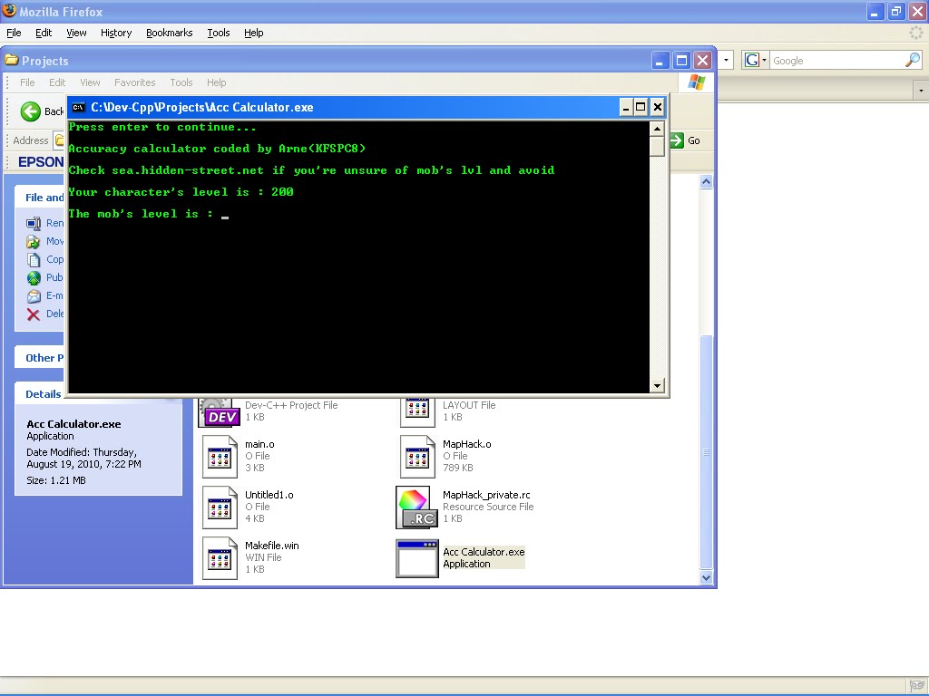Click the Copy file task icon
The image size is (929, 696).
(x=34, y=259)
